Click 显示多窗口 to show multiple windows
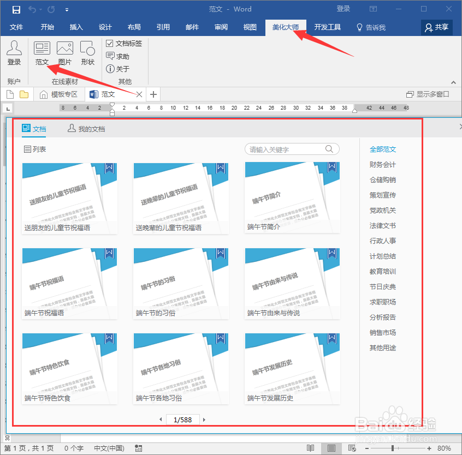This screenshot has width=462, height=455. click(428, 94)
